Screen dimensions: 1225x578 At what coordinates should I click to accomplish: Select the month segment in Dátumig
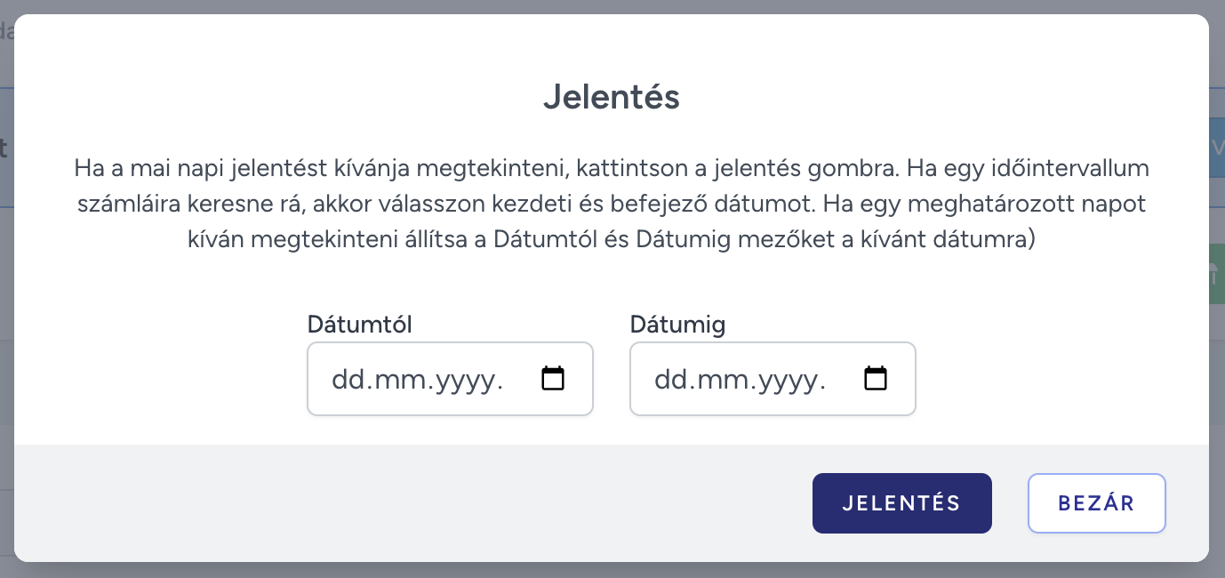click(719, 380)
